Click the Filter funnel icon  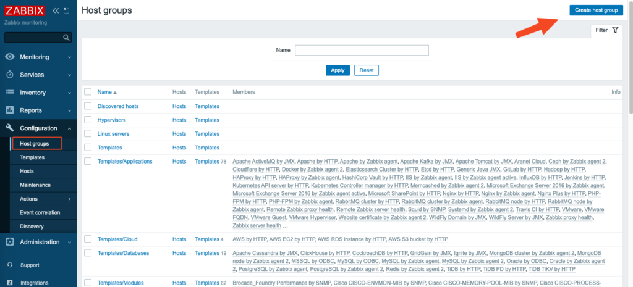(x=615, y=30)
